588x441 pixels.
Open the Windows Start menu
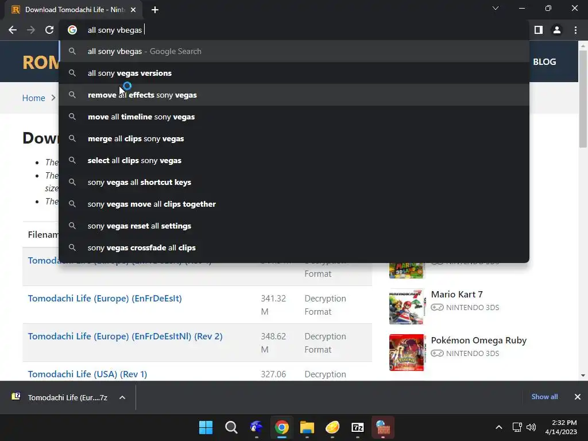pyautogui.click(x=206, y=427)
